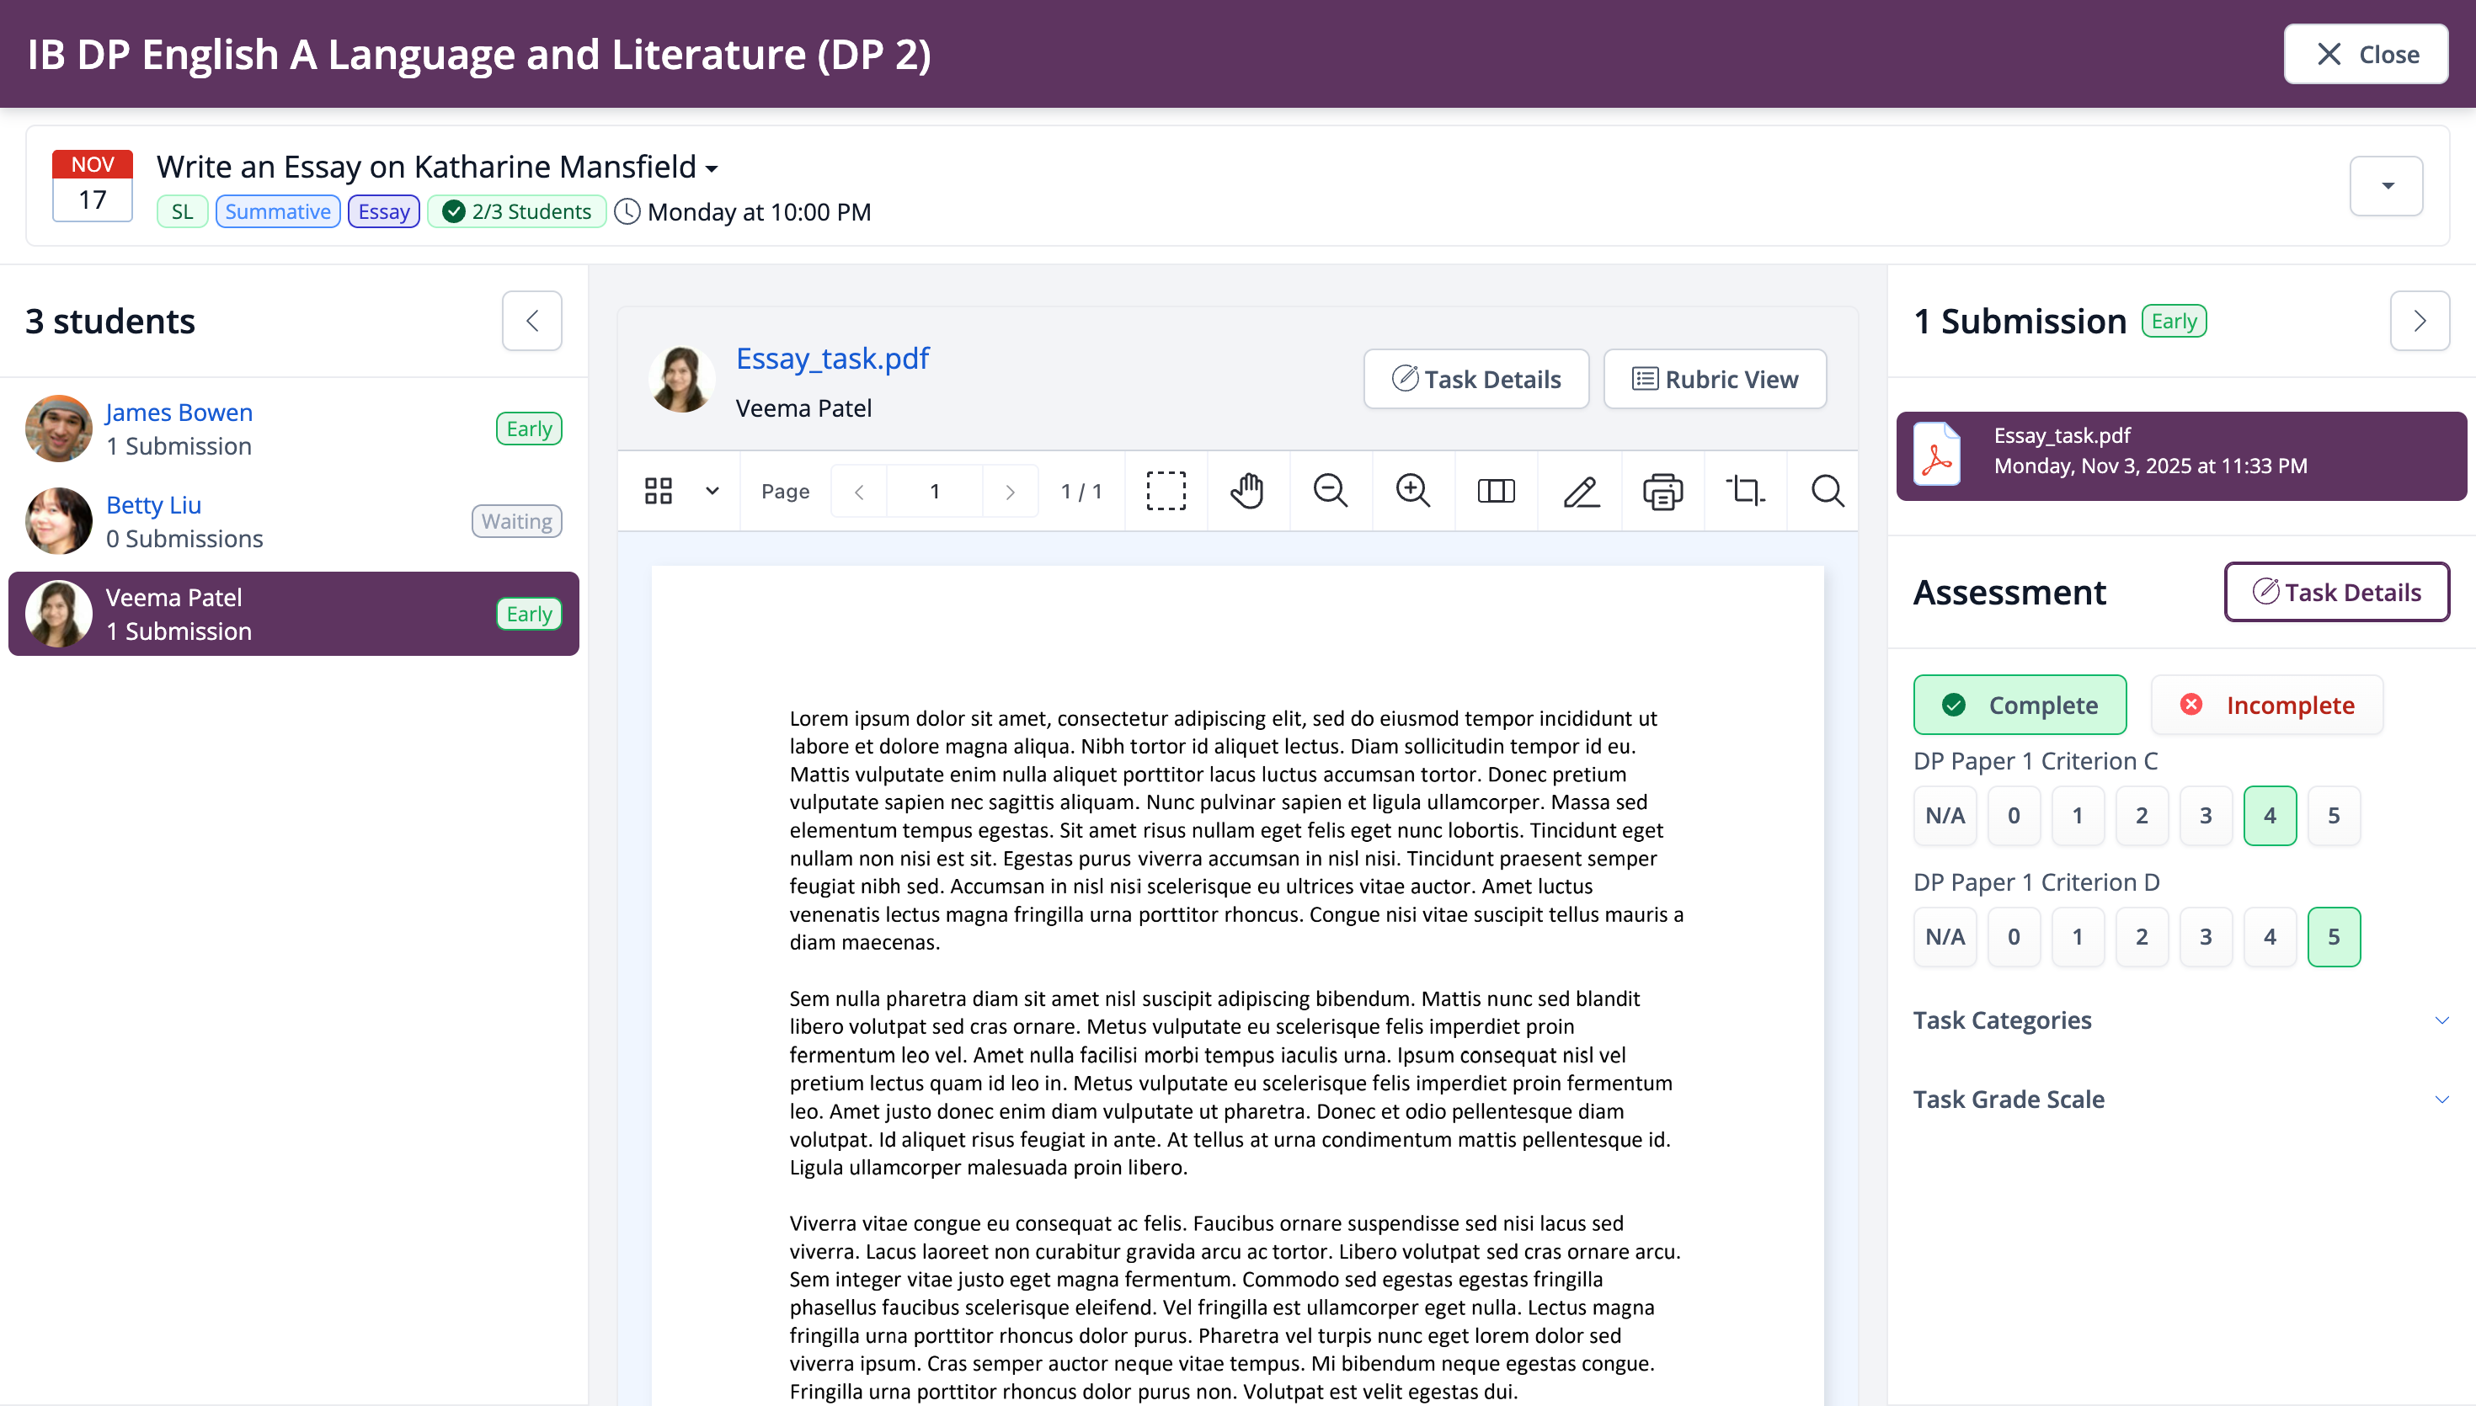Select Betty Liu in the student list

[x=294, y=521]
